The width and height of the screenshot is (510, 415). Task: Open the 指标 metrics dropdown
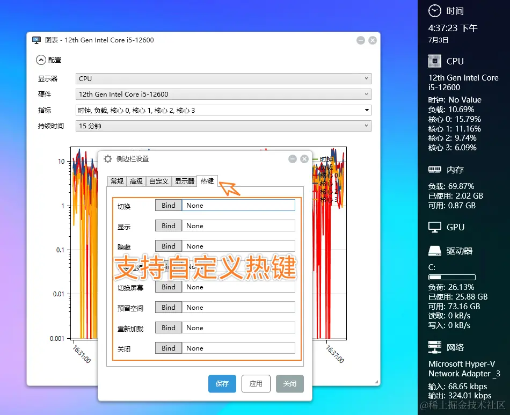click(x=223, y=110)
